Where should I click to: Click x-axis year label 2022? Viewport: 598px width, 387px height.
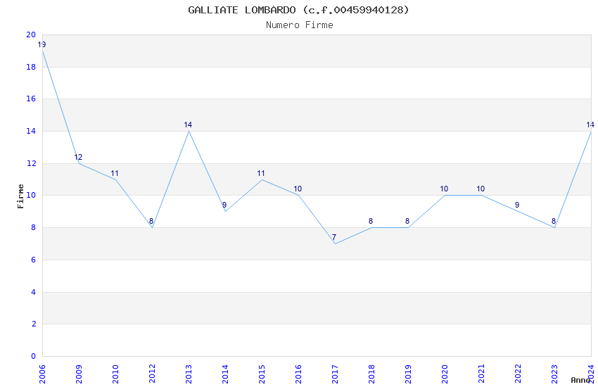[519, 374]
